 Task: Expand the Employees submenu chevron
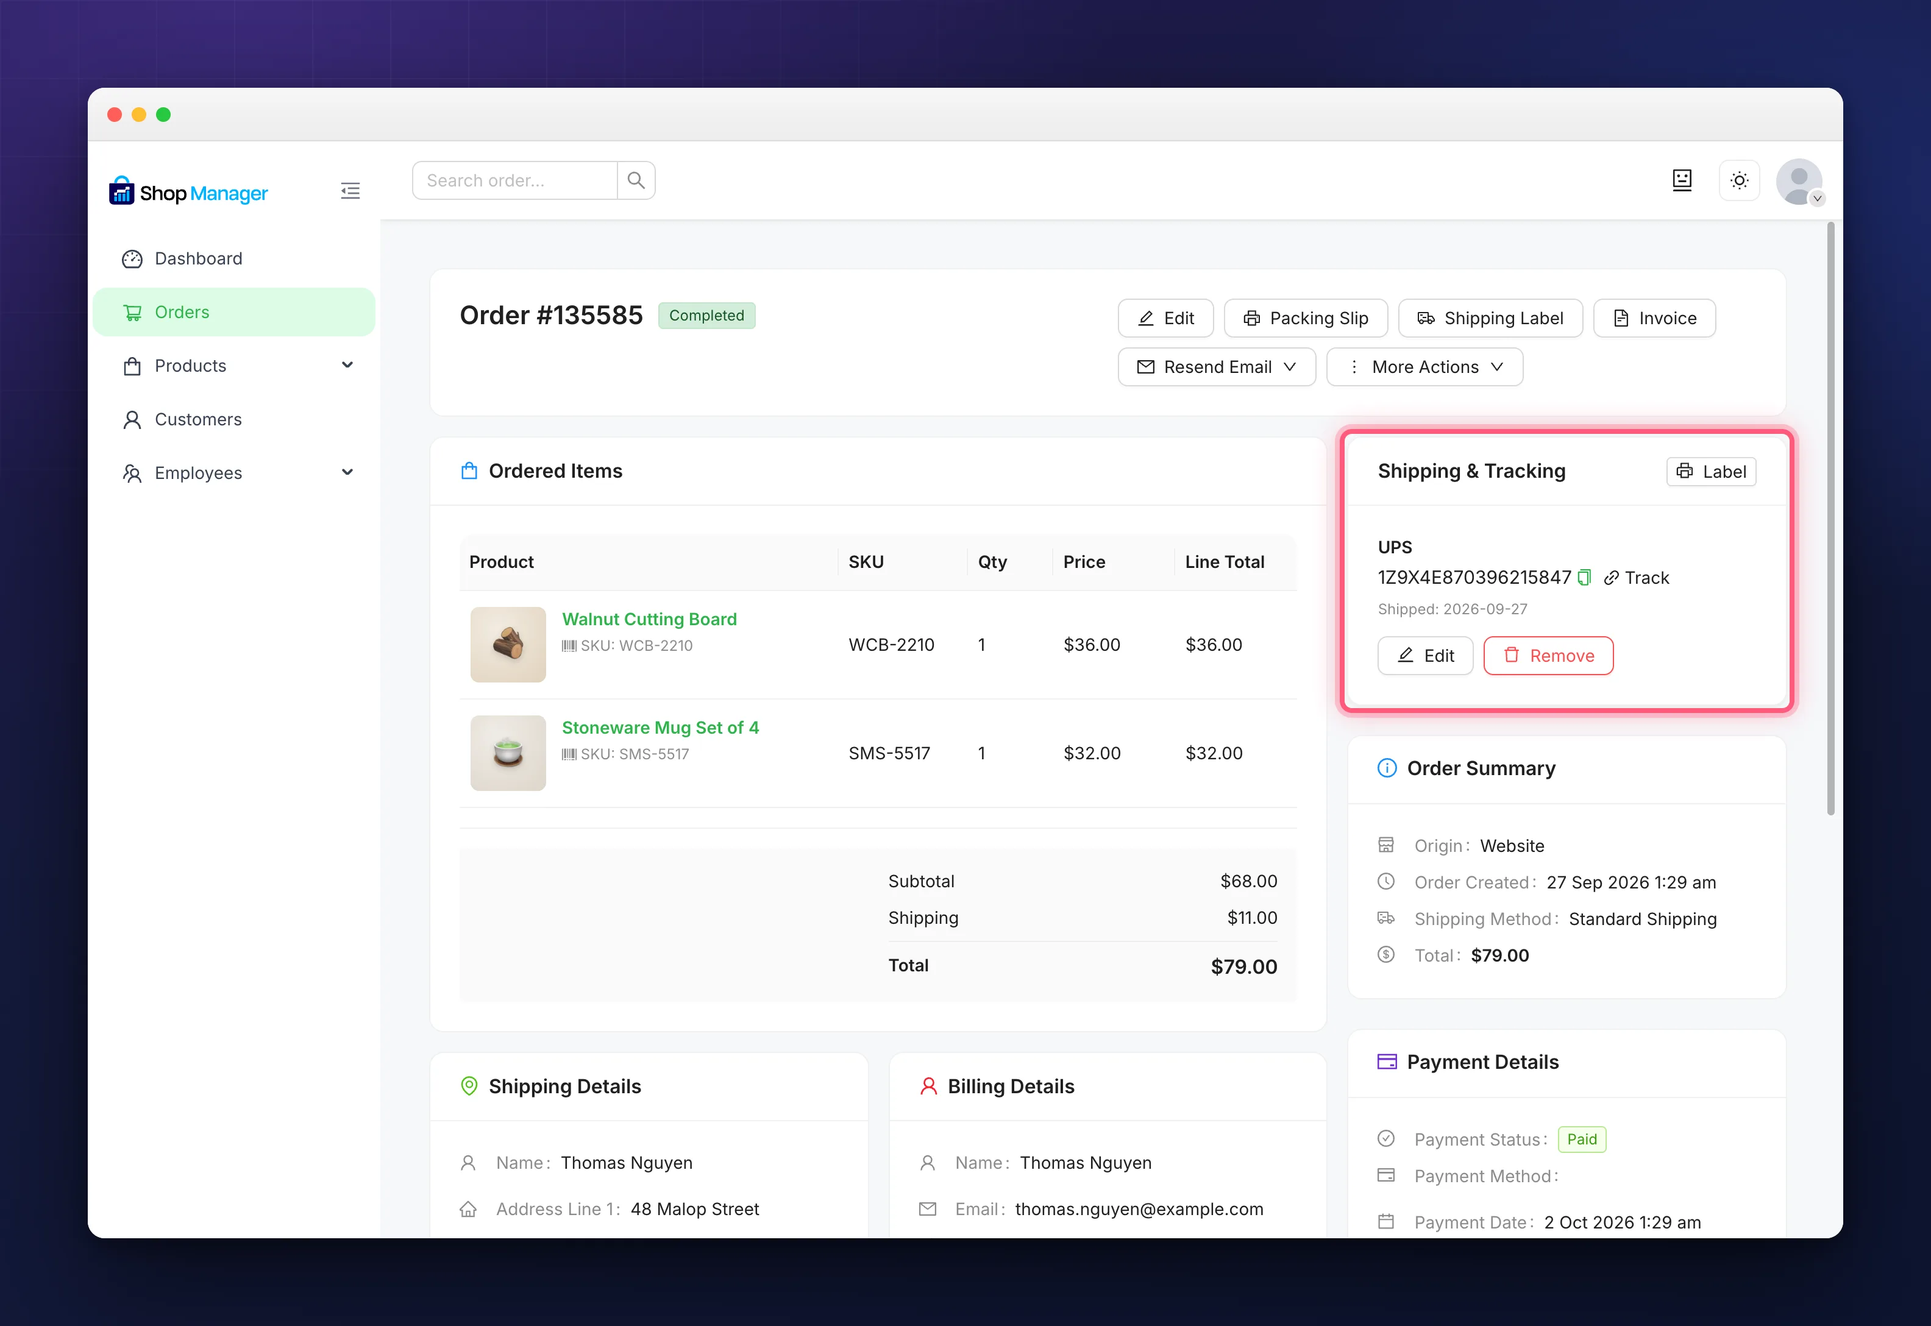tap(347, 473)
